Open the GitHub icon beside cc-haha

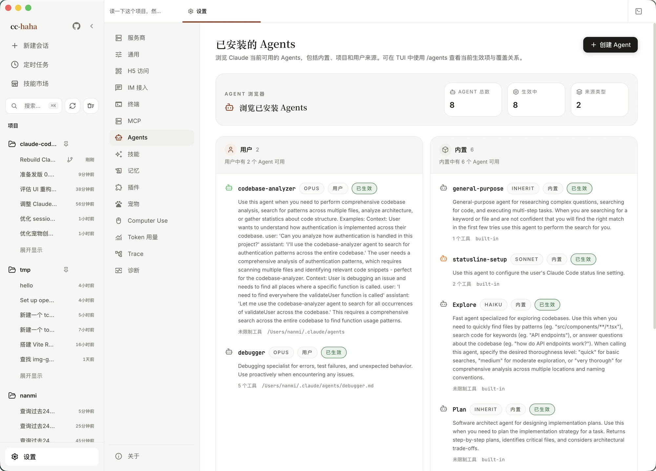[x=76, y=26]
